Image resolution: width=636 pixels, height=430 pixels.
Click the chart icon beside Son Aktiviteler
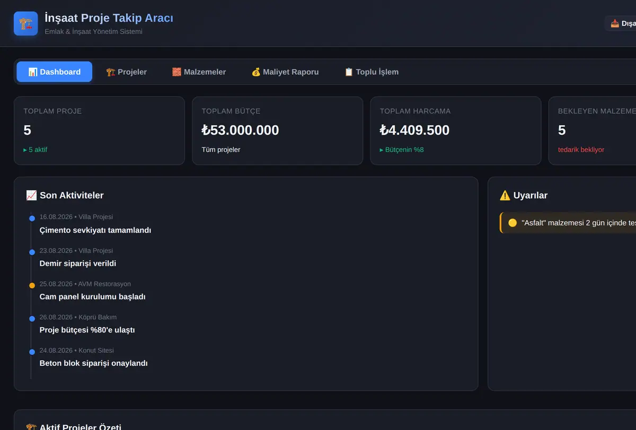click(32, 195)
